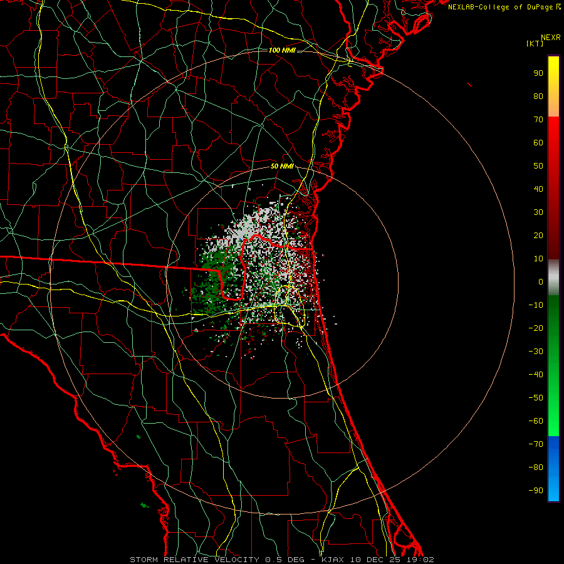Click the 40 value on velocity scale
The height and width of the screenshot is (564, 564).
coord(538,189)
